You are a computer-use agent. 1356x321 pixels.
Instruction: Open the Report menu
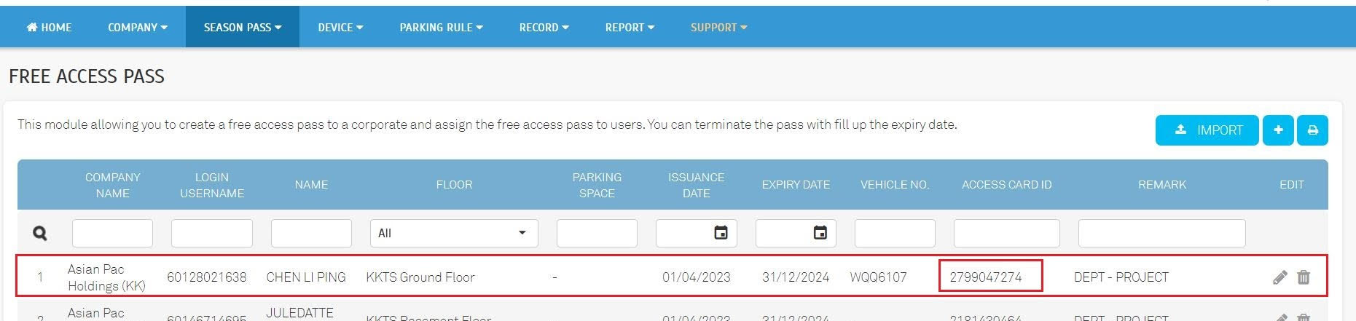click(x=630, y=28)
